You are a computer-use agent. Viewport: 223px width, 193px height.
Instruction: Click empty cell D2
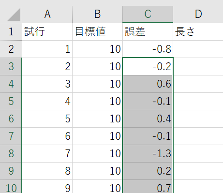click(198, 49)
